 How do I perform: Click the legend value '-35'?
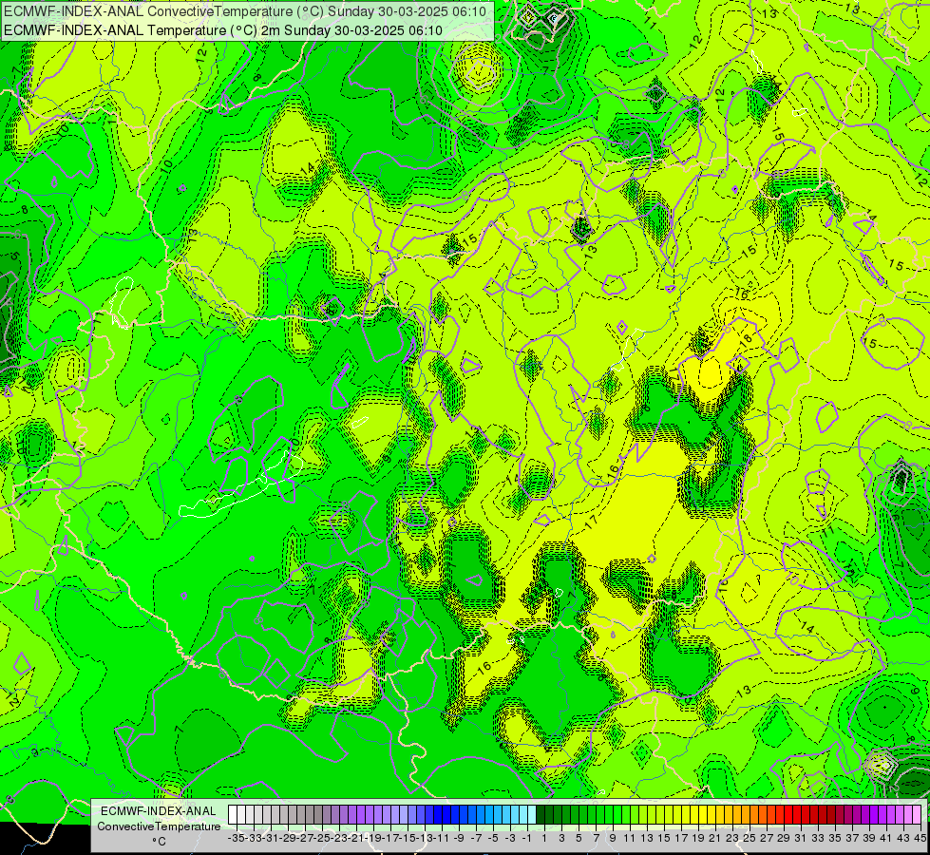237,839
